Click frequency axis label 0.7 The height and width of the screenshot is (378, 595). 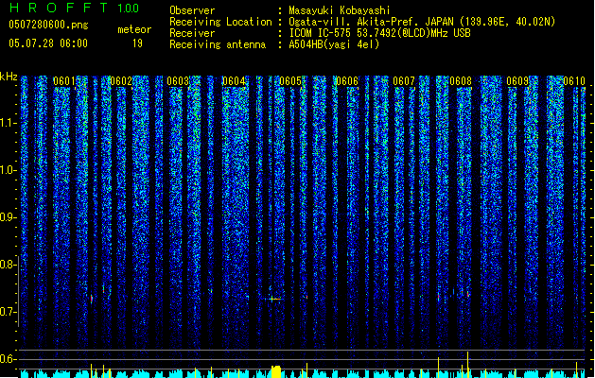(x=9, y=312)
